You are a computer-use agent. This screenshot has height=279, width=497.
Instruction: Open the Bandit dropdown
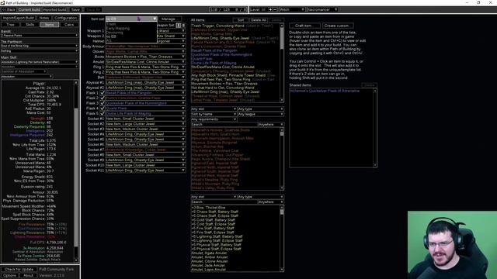point(40,36)
